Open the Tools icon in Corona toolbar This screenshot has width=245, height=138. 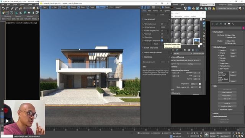(x=88, y=7)
